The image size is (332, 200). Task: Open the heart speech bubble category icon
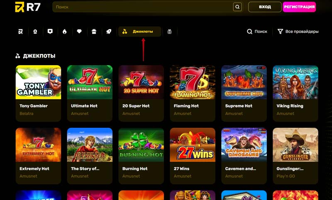tap(50, 32)
